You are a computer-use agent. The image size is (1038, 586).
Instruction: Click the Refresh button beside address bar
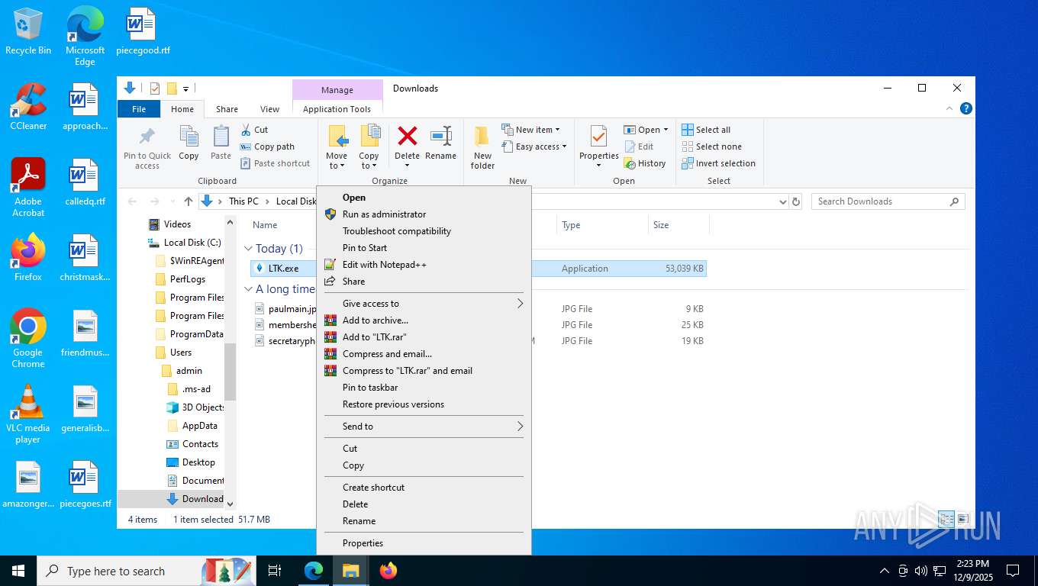pyautogui.click(x=796, y=201)
